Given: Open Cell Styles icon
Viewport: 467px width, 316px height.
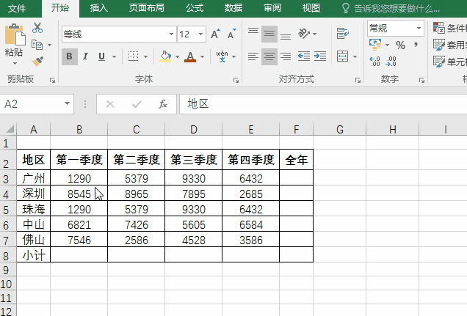Looking at the screenshot, I should pyautogui.click(x=439, y=62).
